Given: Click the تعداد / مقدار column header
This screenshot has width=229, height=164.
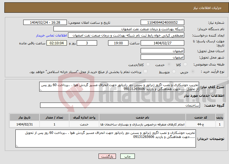Looking at the screenshot, I should coord(54,117).
